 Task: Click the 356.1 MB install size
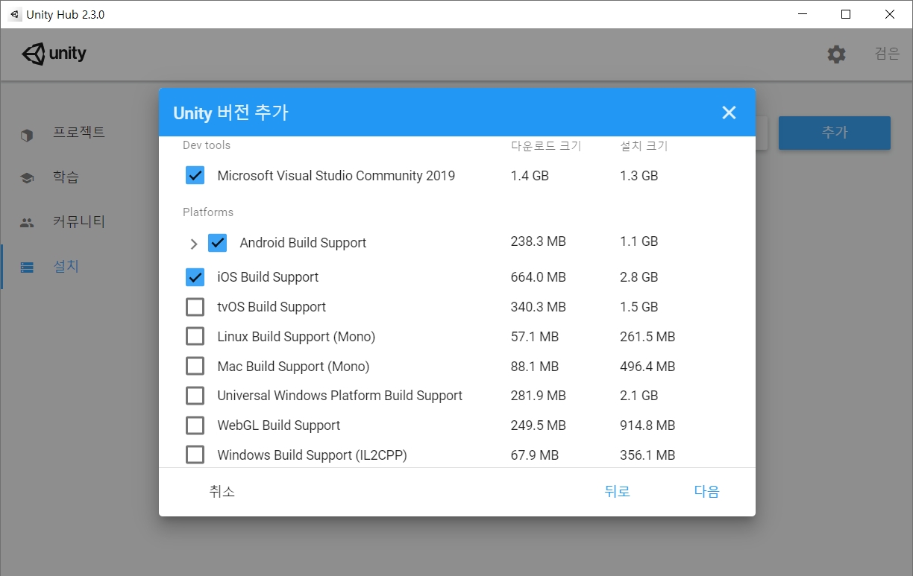[x=647, y=455]
